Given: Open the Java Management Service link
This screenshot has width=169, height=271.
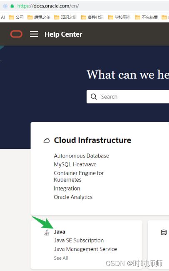Looking at the screenshot, I should pos(85,249).
